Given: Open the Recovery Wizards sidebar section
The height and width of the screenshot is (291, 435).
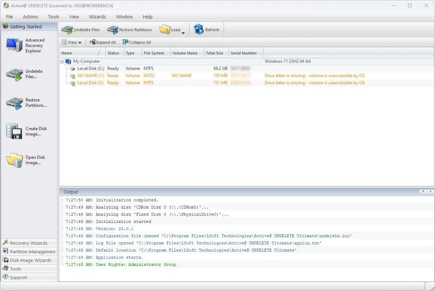Looking at the screenshot, I should [x=29, y=243].
